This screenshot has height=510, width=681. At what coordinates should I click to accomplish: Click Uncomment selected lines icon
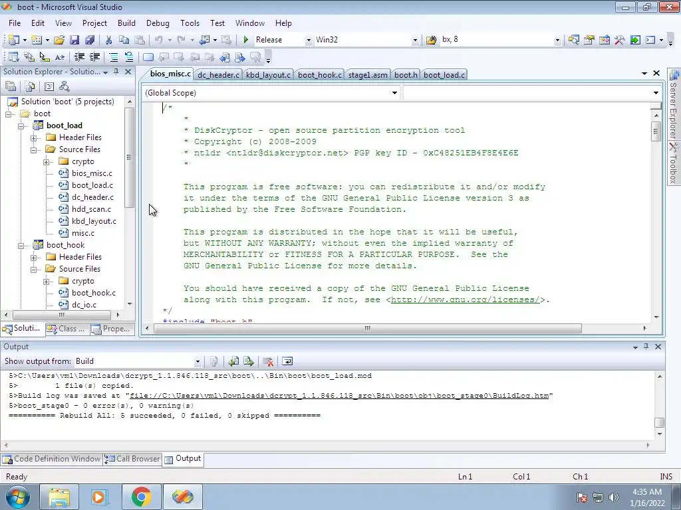pyautogui.click(x=128, y=57)
